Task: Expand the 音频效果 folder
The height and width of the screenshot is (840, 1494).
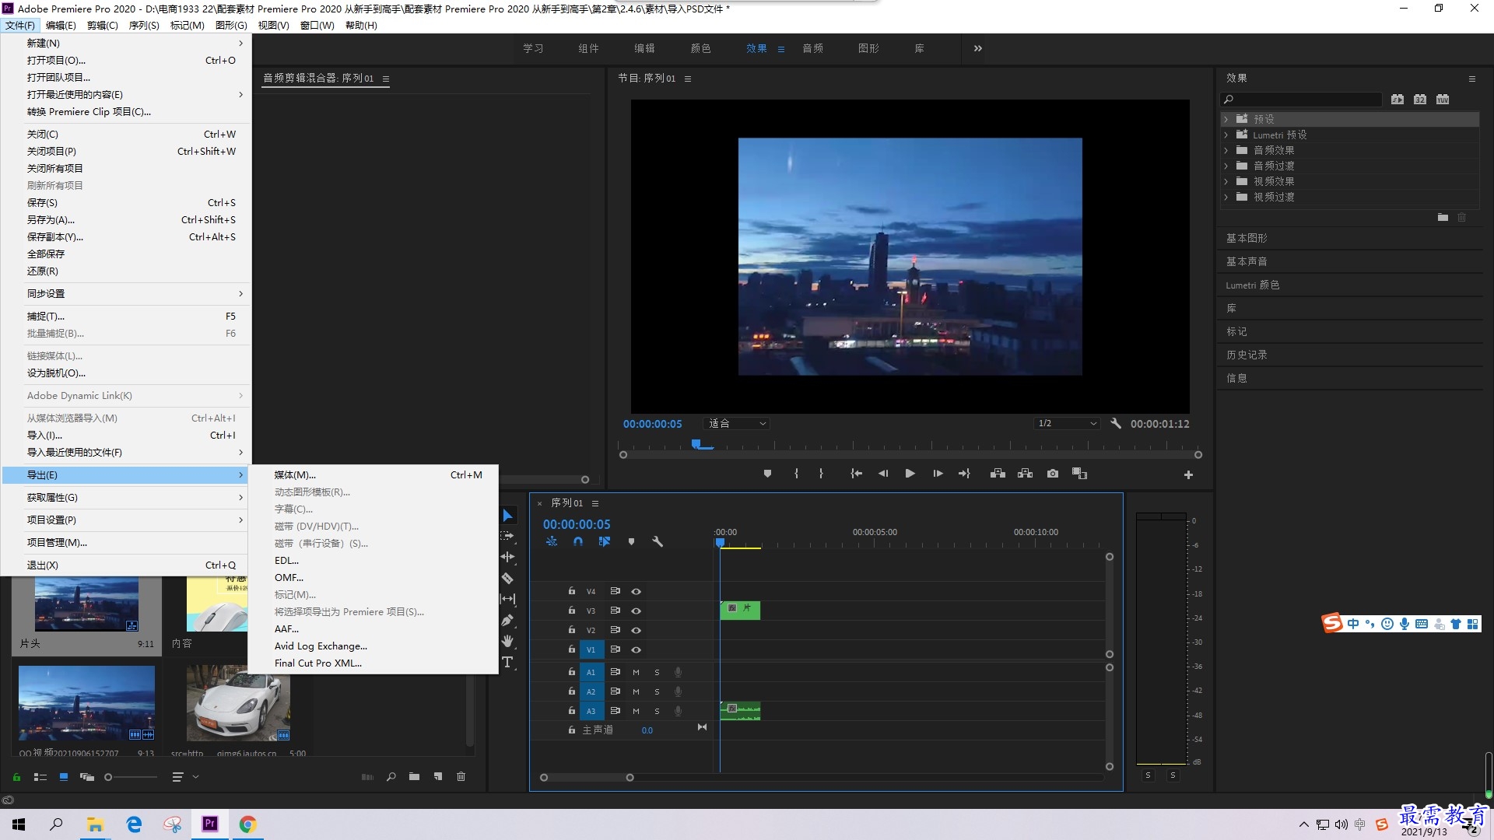Action: coord(1226,150)
